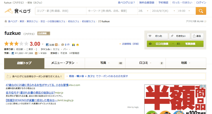Click 初台カフェ breadcrumb link
This screenshot has height=114, width=212.
click(x=74, y=21)
